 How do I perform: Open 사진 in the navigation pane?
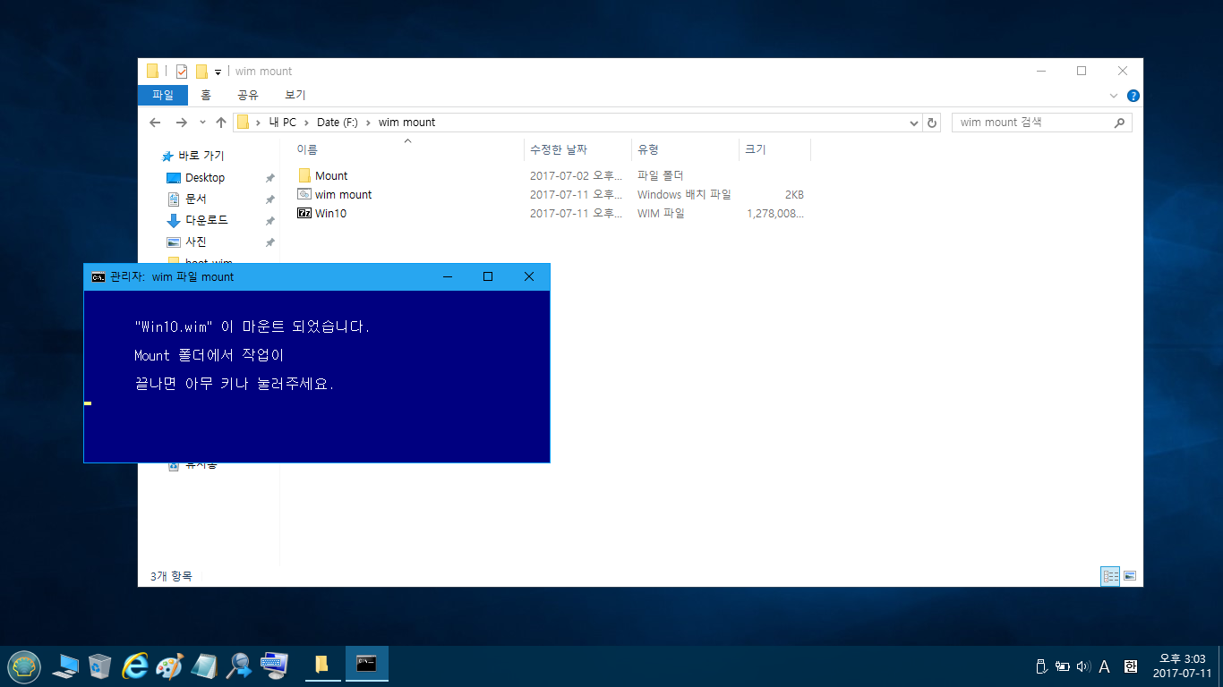[x=195, y=242]
